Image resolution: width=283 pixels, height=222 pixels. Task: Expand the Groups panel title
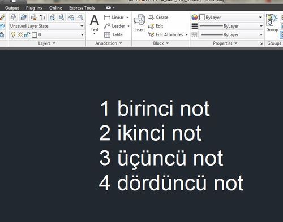[x=274, y=43]
